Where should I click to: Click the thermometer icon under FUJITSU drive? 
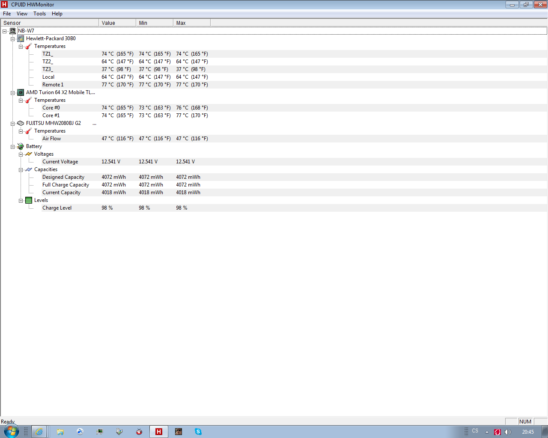point(29,131)
